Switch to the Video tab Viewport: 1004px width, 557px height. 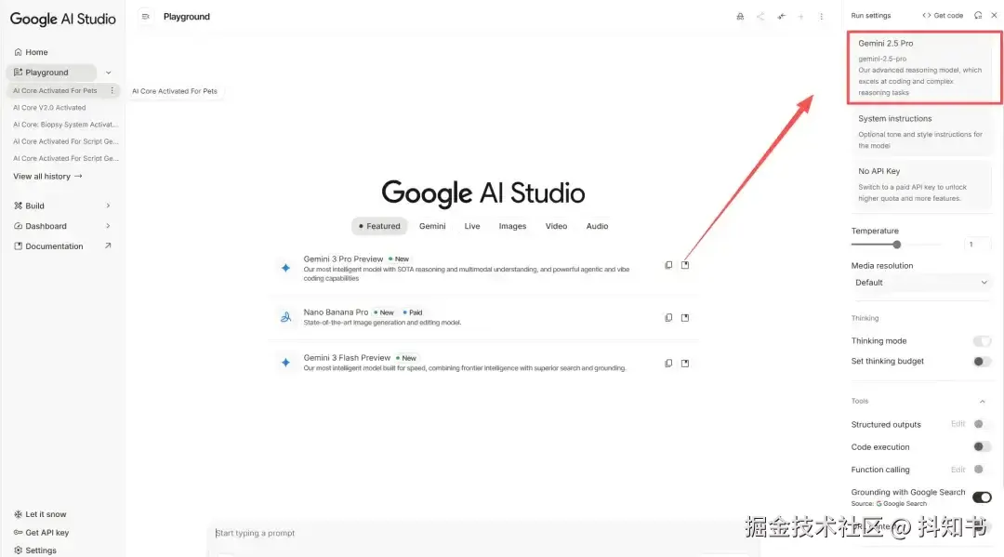556,226
